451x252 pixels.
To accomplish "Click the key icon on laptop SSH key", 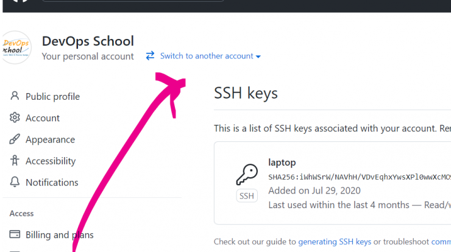I will pos(247,175).
